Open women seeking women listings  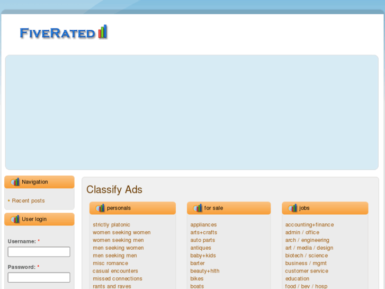pos(122,232)
